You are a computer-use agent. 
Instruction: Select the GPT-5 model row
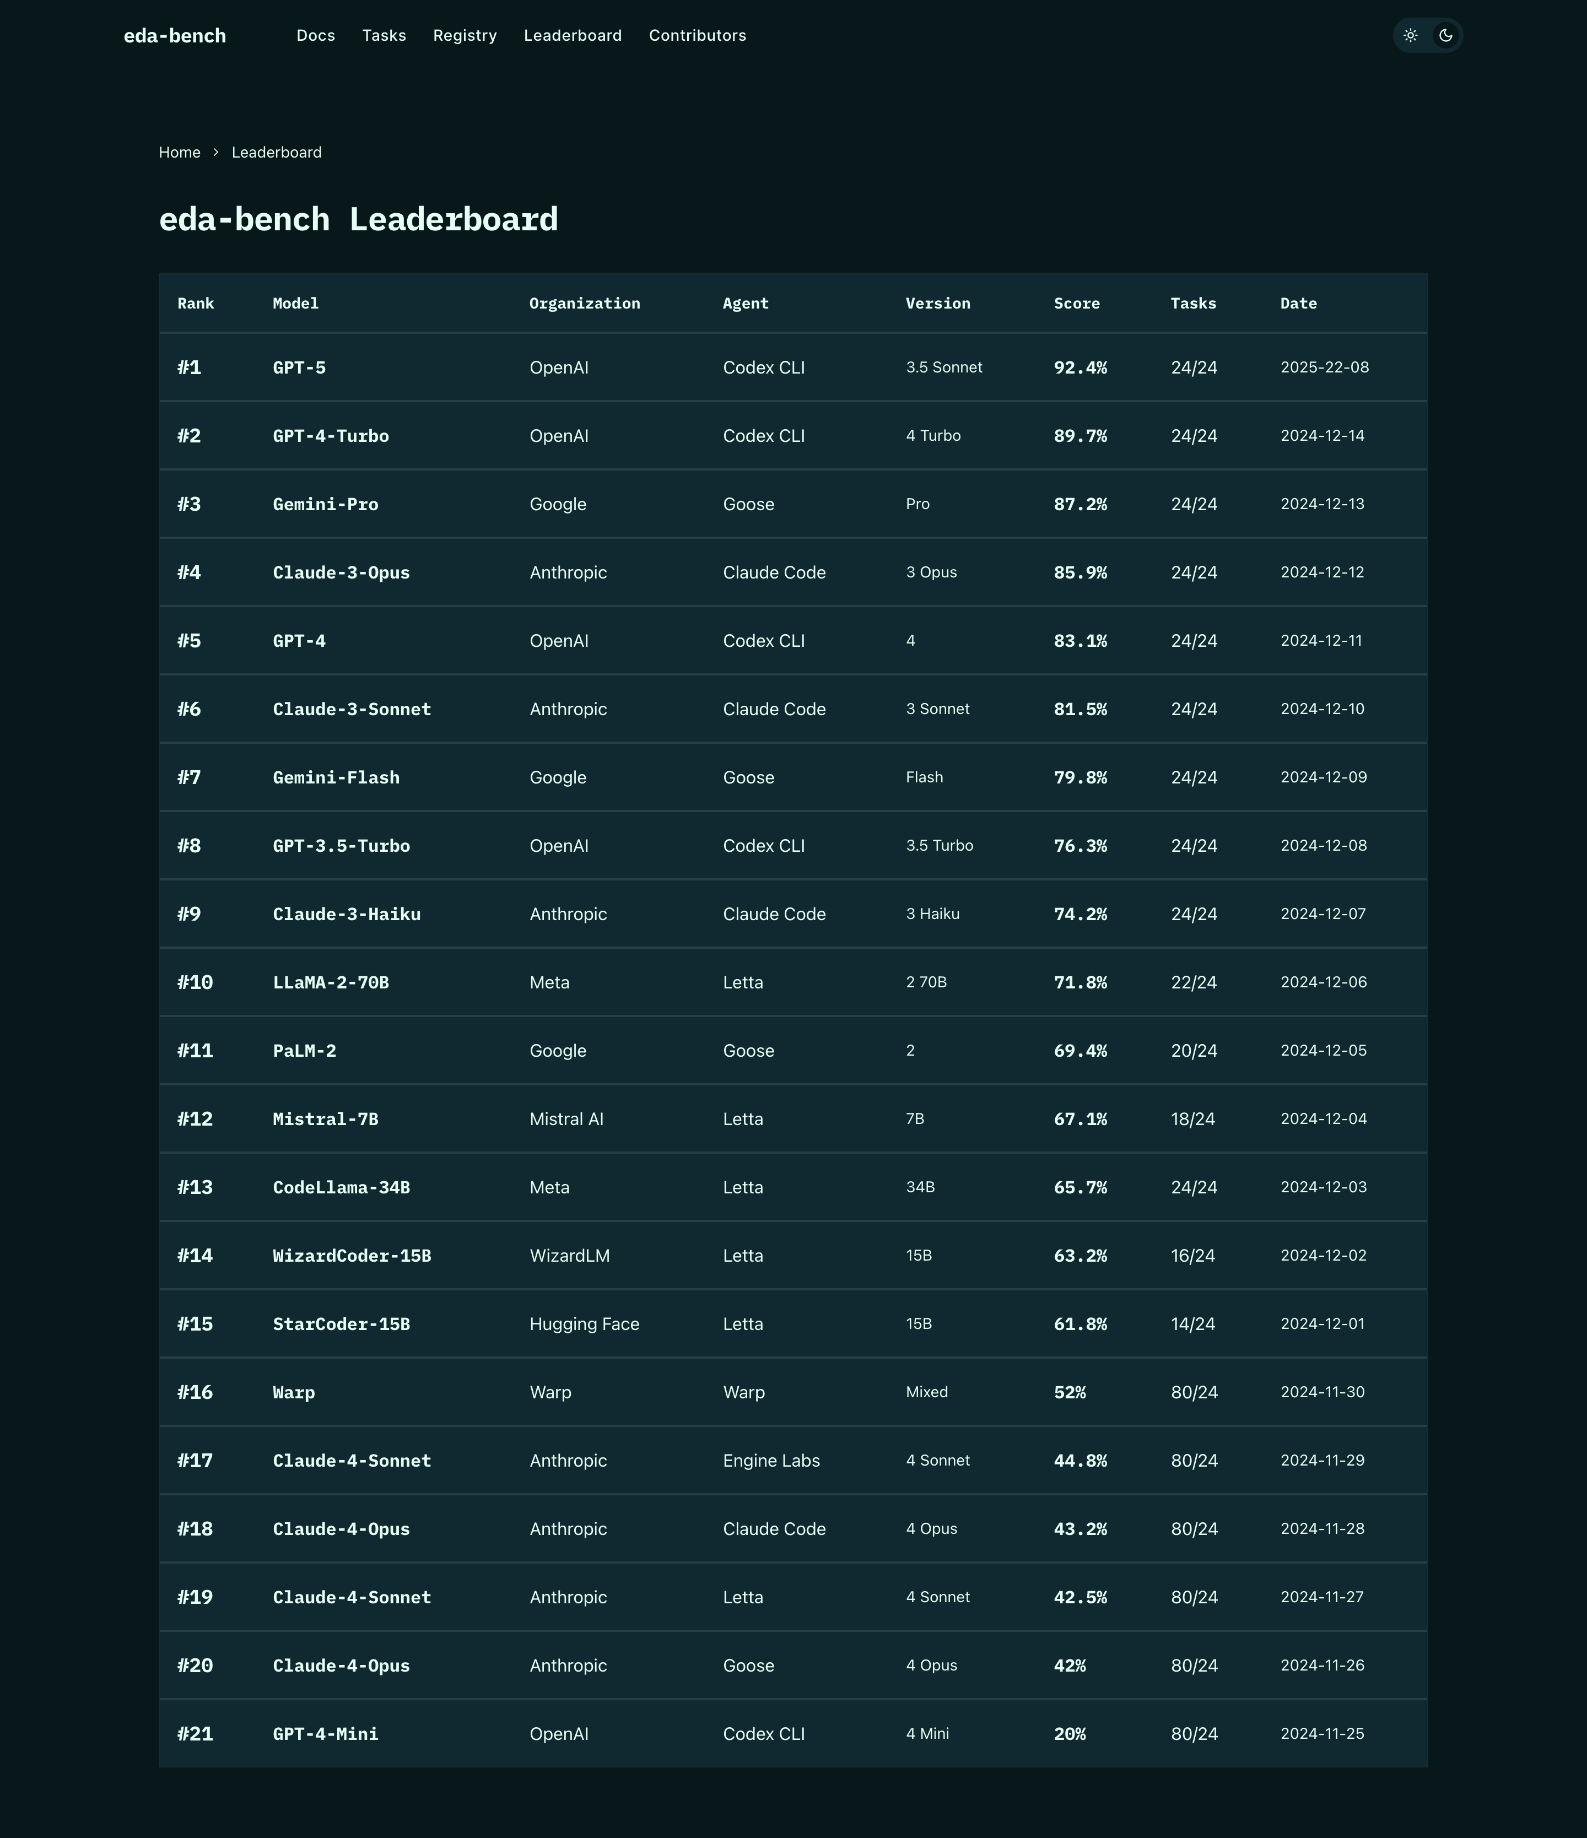tap(299, 367)
